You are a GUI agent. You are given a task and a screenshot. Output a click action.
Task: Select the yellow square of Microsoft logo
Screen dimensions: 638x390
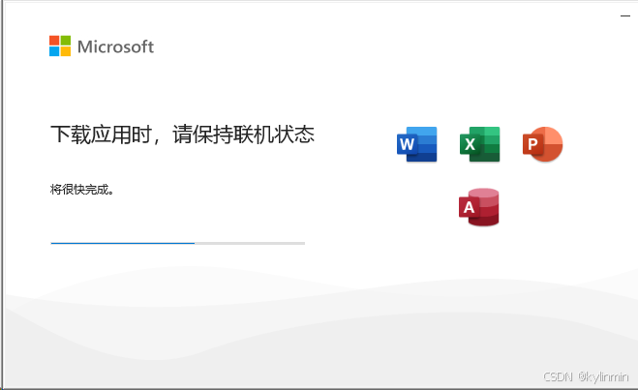coord(66,51)
